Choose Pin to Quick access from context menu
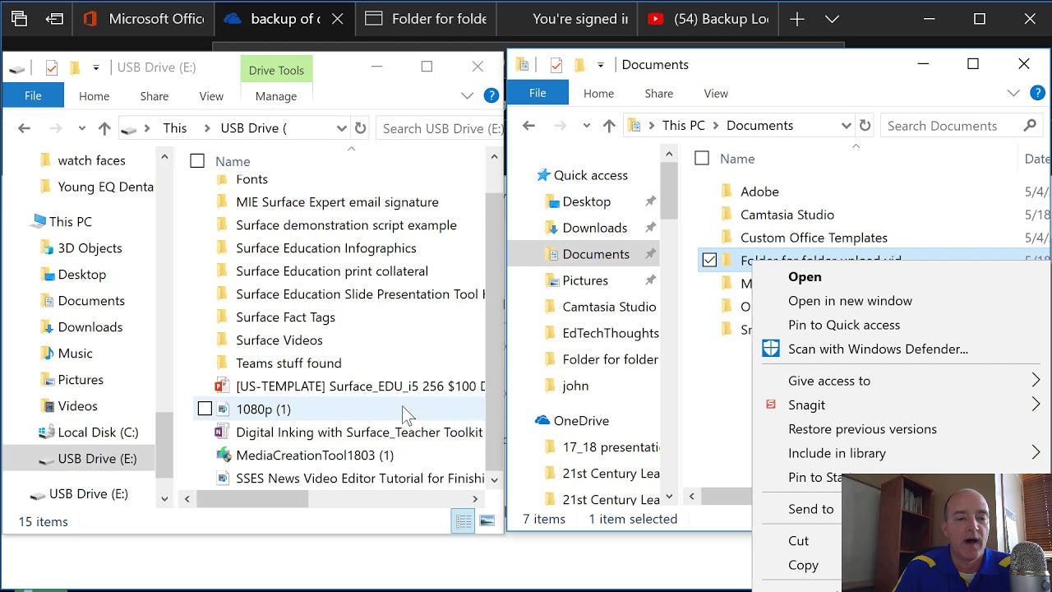The height and width of the screenshot is (592, 1052). 843,325
